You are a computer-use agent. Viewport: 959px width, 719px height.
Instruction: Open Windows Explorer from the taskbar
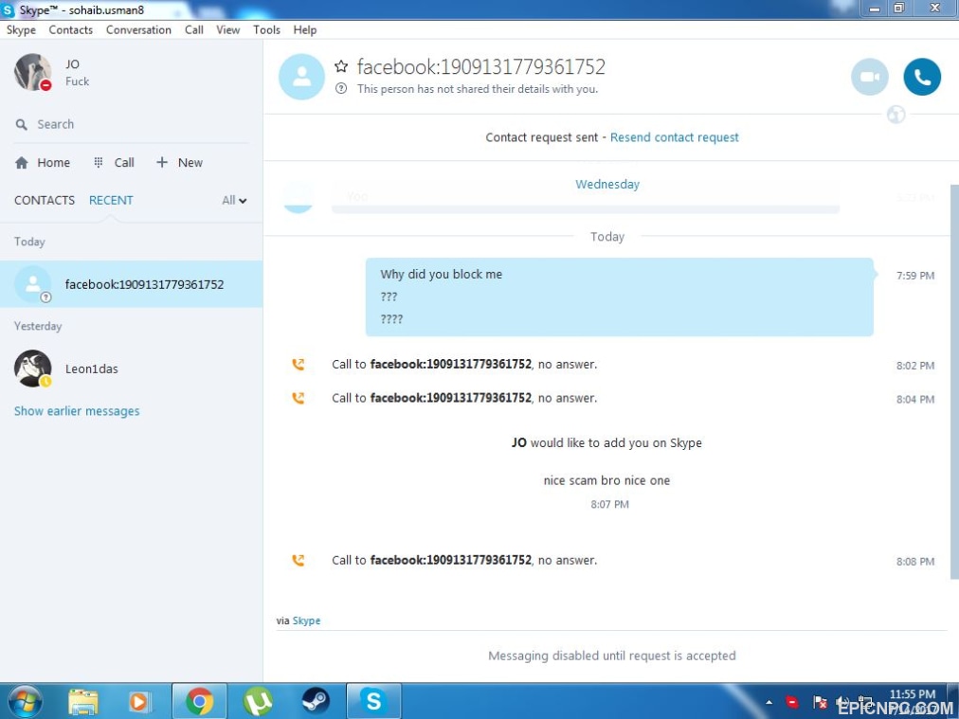point(83,702)
